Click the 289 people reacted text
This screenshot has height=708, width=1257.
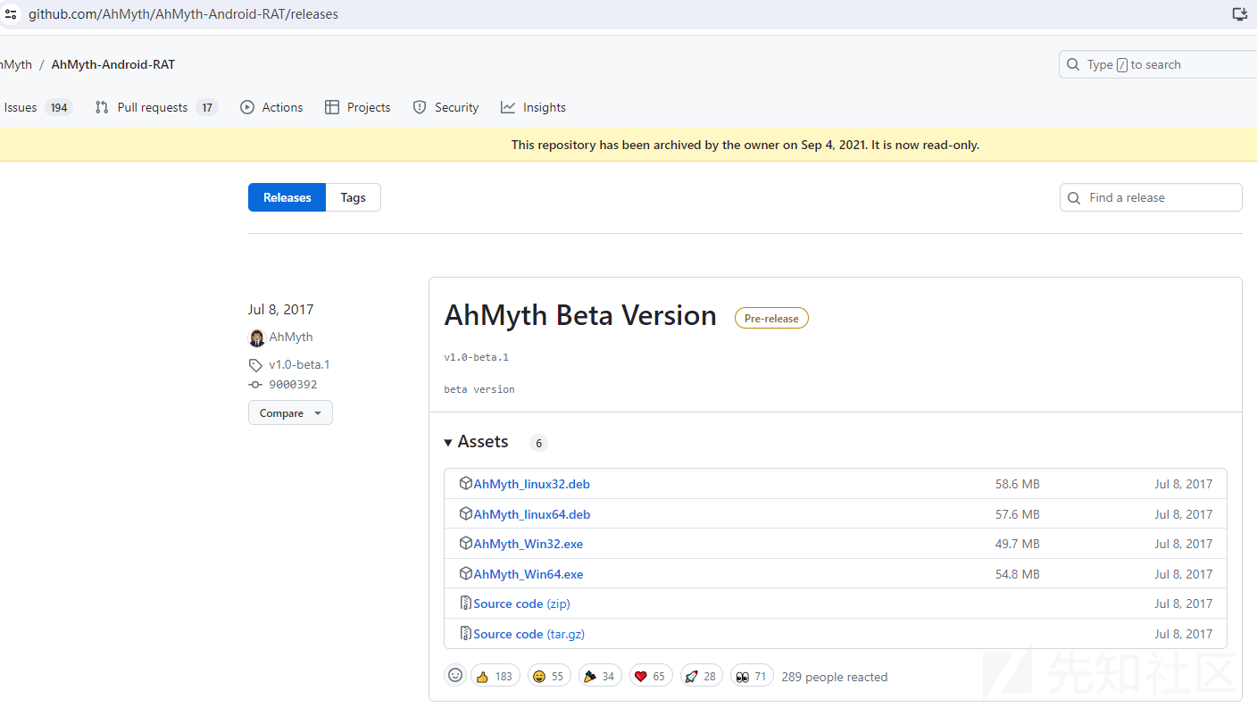tap(835, 677)
